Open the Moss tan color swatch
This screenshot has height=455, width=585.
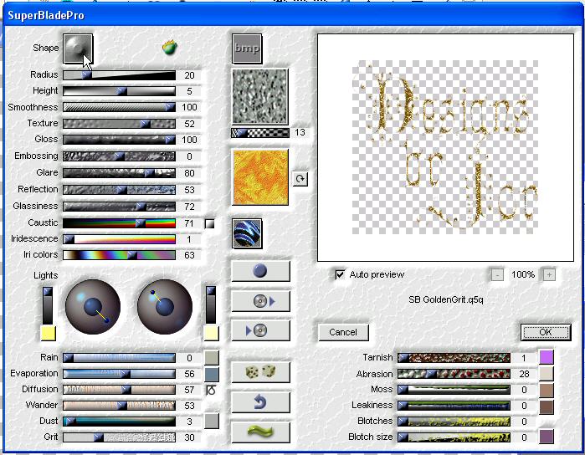coord(547,390)
